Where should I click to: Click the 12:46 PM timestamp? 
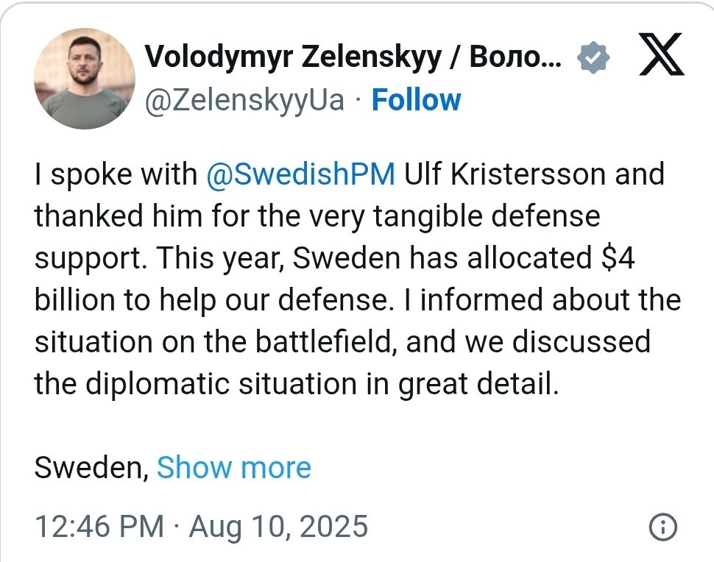(x=99, y=527)
